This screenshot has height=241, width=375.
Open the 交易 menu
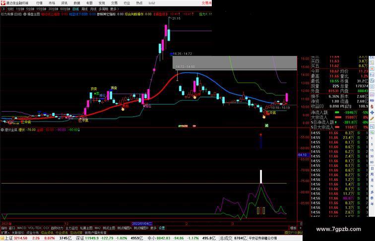click(x=114, y=3)
